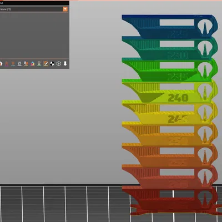The image size is (222, 222).
Task: Toggle color changes visibility icon
Action: [33, 64]
